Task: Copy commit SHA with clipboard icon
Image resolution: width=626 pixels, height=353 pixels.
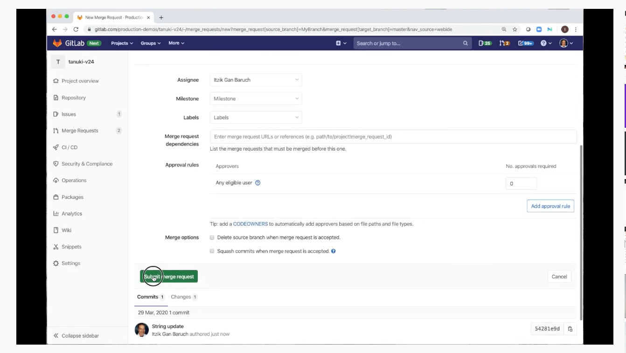Action: click(570, 329)
